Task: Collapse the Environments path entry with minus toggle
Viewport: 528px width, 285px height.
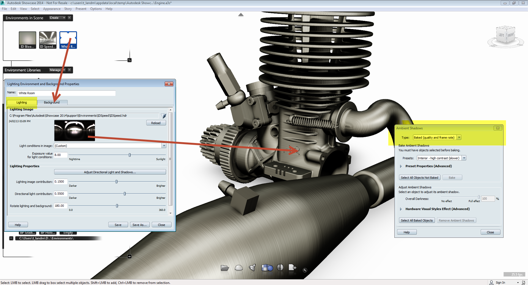Action: tap(11, 238)
